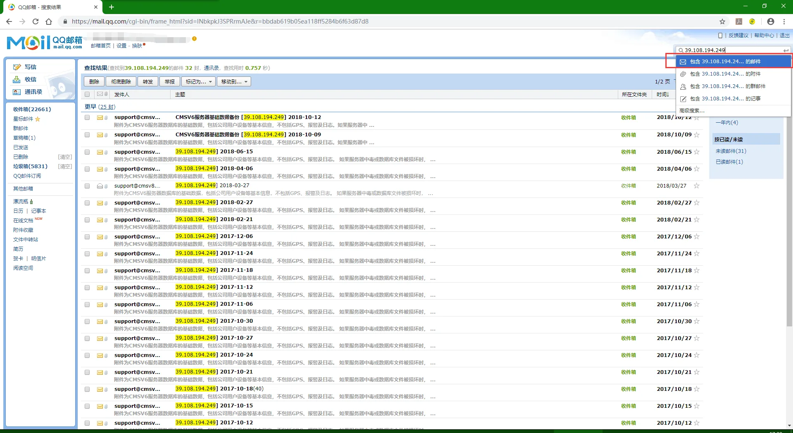Click the browser forward arrow
The image size is (793, 433).
point(22,21)
